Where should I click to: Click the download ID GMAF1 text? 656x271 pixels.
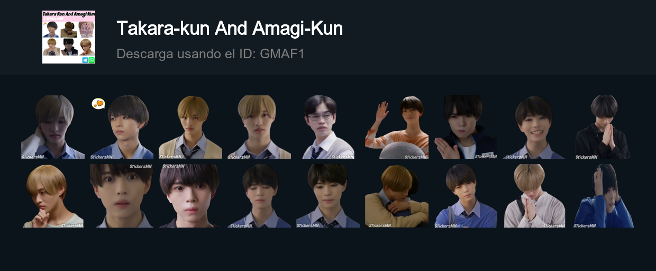point(211,53)
